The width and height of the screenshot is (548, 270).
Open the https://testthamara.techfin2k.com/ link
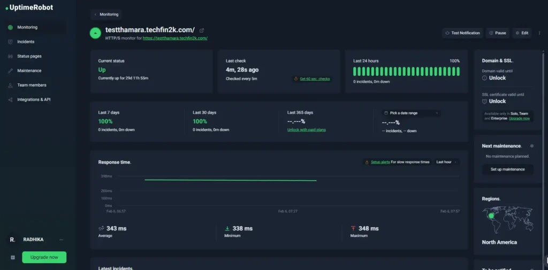[x=175, y=38]
